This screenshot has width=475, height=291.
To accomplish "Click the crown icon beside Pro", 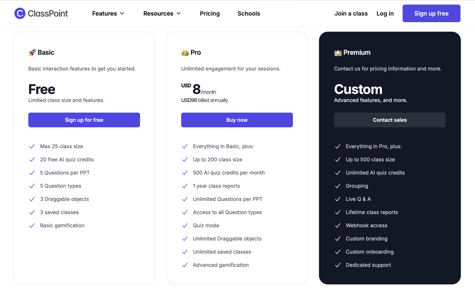I will 185,53.
